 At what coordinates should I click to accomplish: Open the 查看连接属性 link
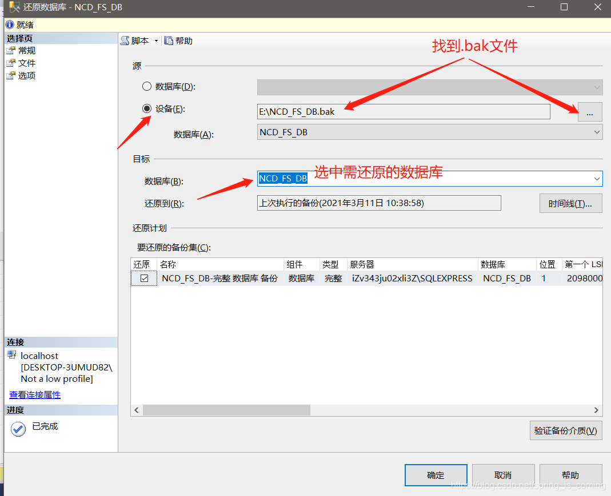coord(35,394)
